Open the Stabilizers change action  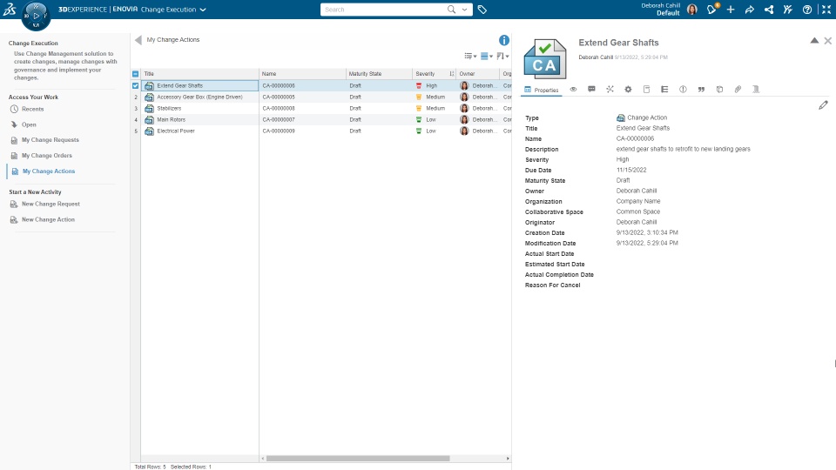[x=169, y=108]
